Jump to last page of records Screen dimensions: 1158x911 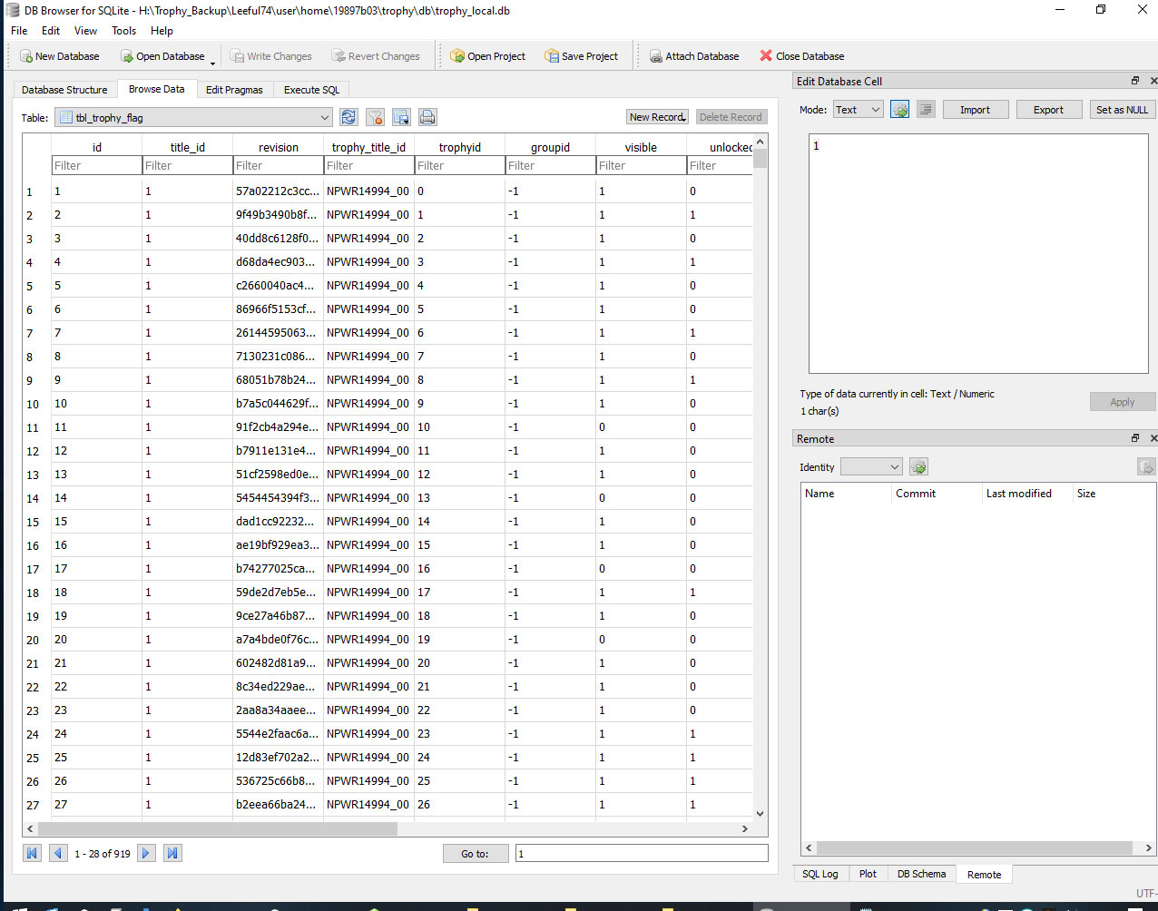tap(172, 853)
